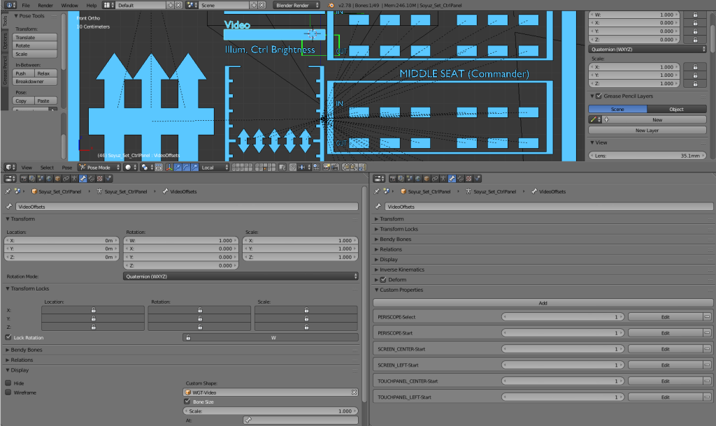Adjust the Lens value slider (35.1mm)

647,155
